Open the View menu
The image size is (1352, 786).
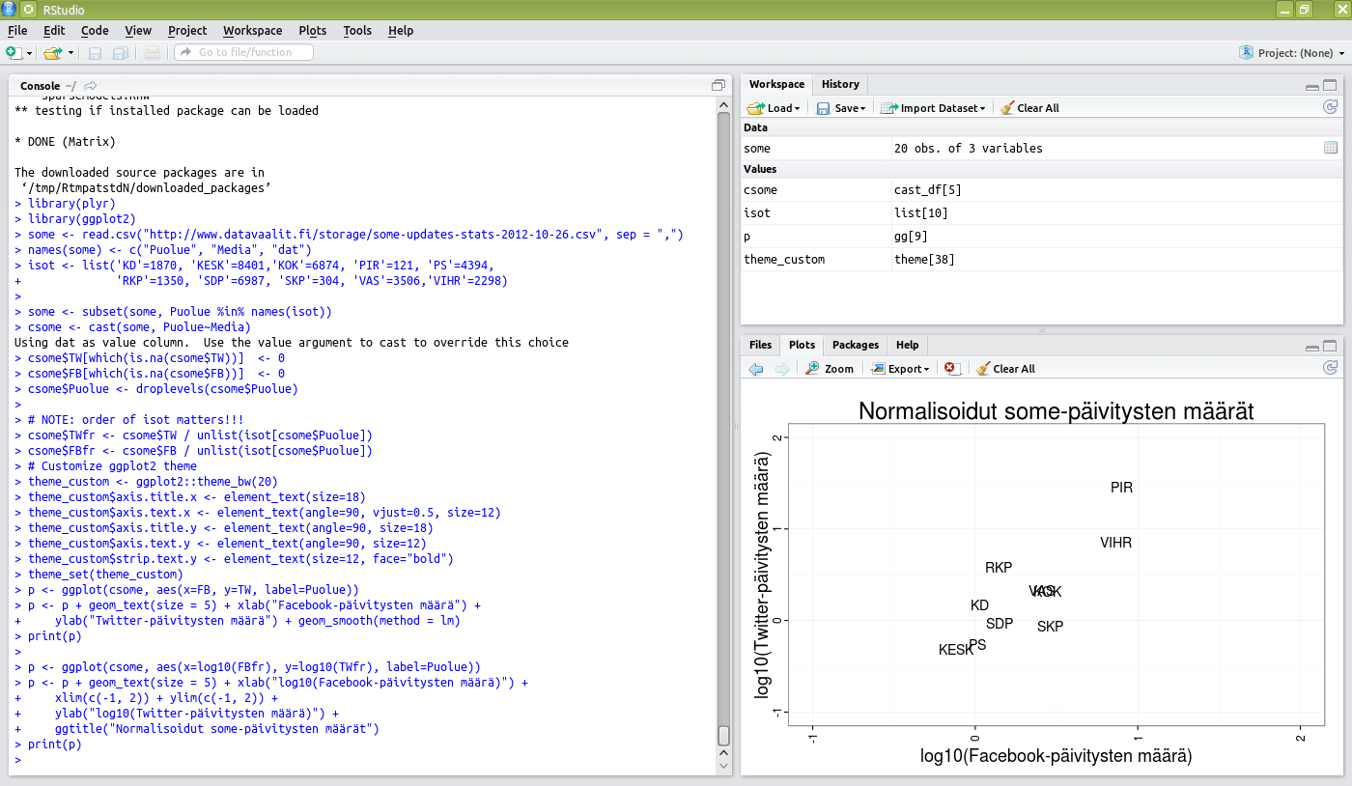point(138,30)
